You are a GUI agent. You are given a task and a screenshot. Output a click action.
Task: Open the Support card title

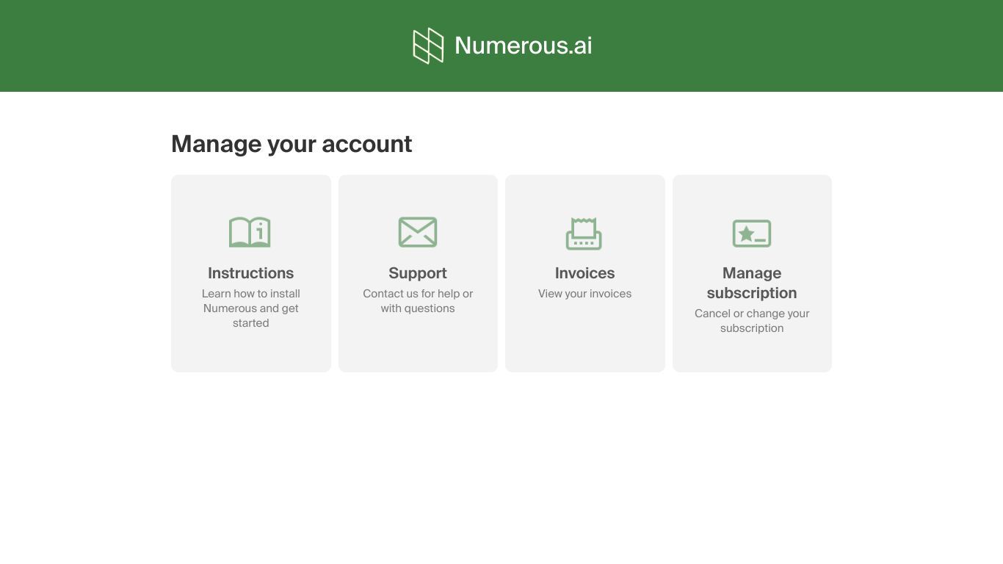[418, 273]
